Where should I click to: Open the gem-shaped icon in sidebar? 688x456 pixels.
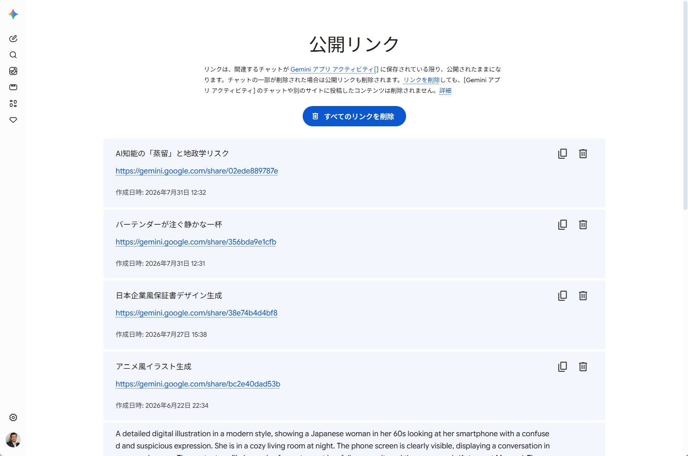coord(13,120)
